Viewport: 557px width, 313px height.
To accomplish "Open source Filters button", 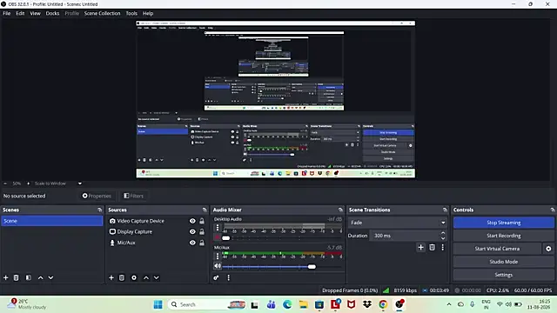I will pos(133,196).
